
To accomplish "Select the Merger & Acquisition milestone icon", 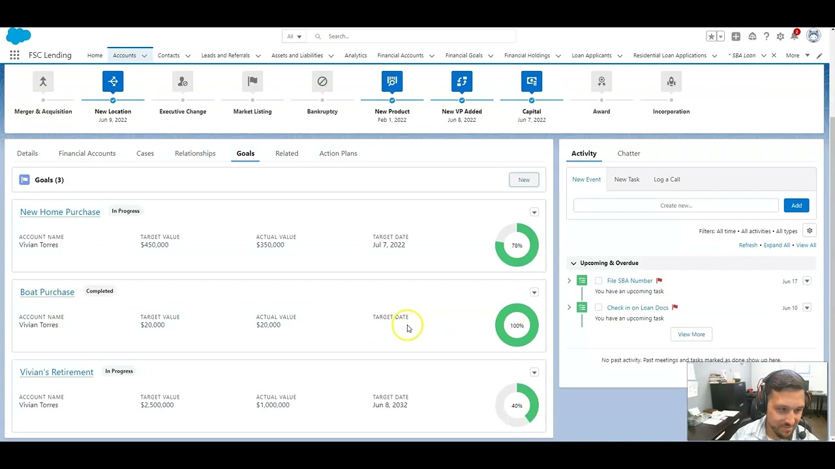I will (43, 81).
